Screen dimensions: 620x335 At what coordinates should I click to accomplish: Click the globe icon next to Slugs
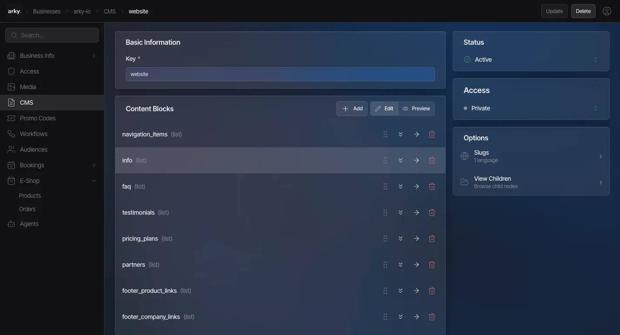[464, 156]
